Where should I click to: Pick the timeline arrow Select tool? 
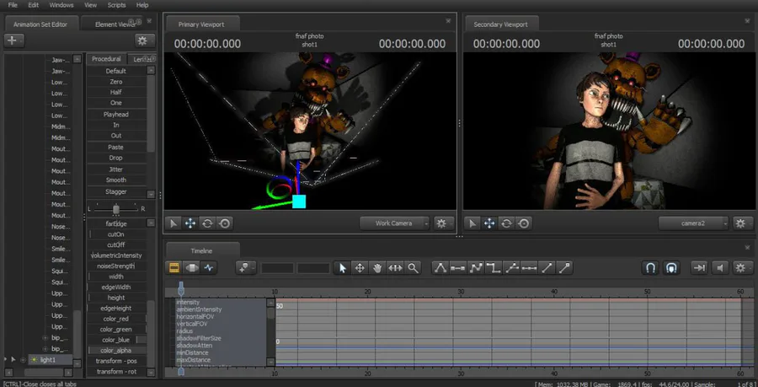point(343,267)
